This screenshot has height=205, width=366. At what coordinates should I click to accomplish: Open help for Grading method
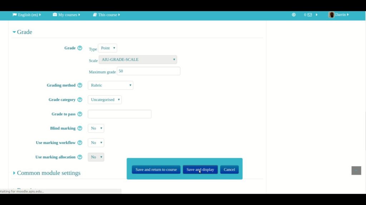pos(80,85)
